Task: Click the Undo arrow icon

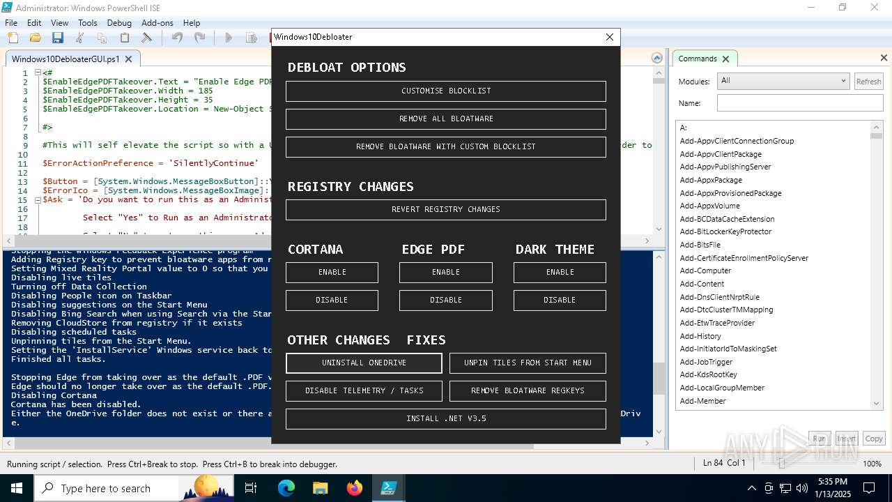Action: (x=177, y=38)
